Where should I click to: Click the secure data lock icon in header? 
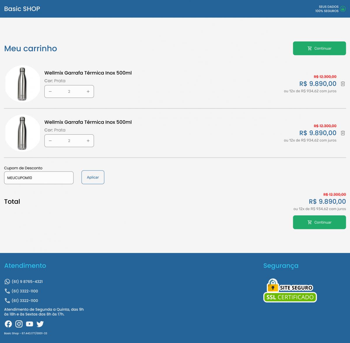(x=343, y=9)
